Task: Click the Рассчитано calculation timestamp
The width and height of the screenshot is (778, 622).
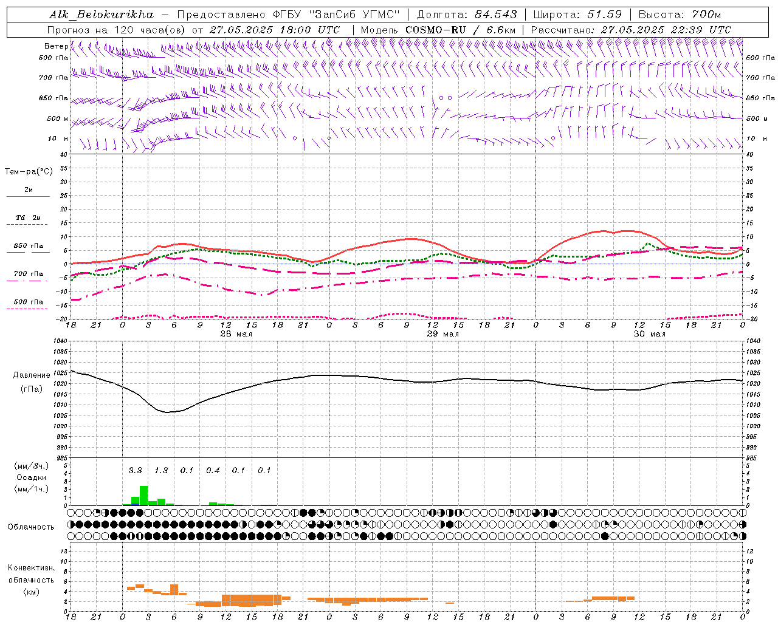Action: click(x=666, y=30)
